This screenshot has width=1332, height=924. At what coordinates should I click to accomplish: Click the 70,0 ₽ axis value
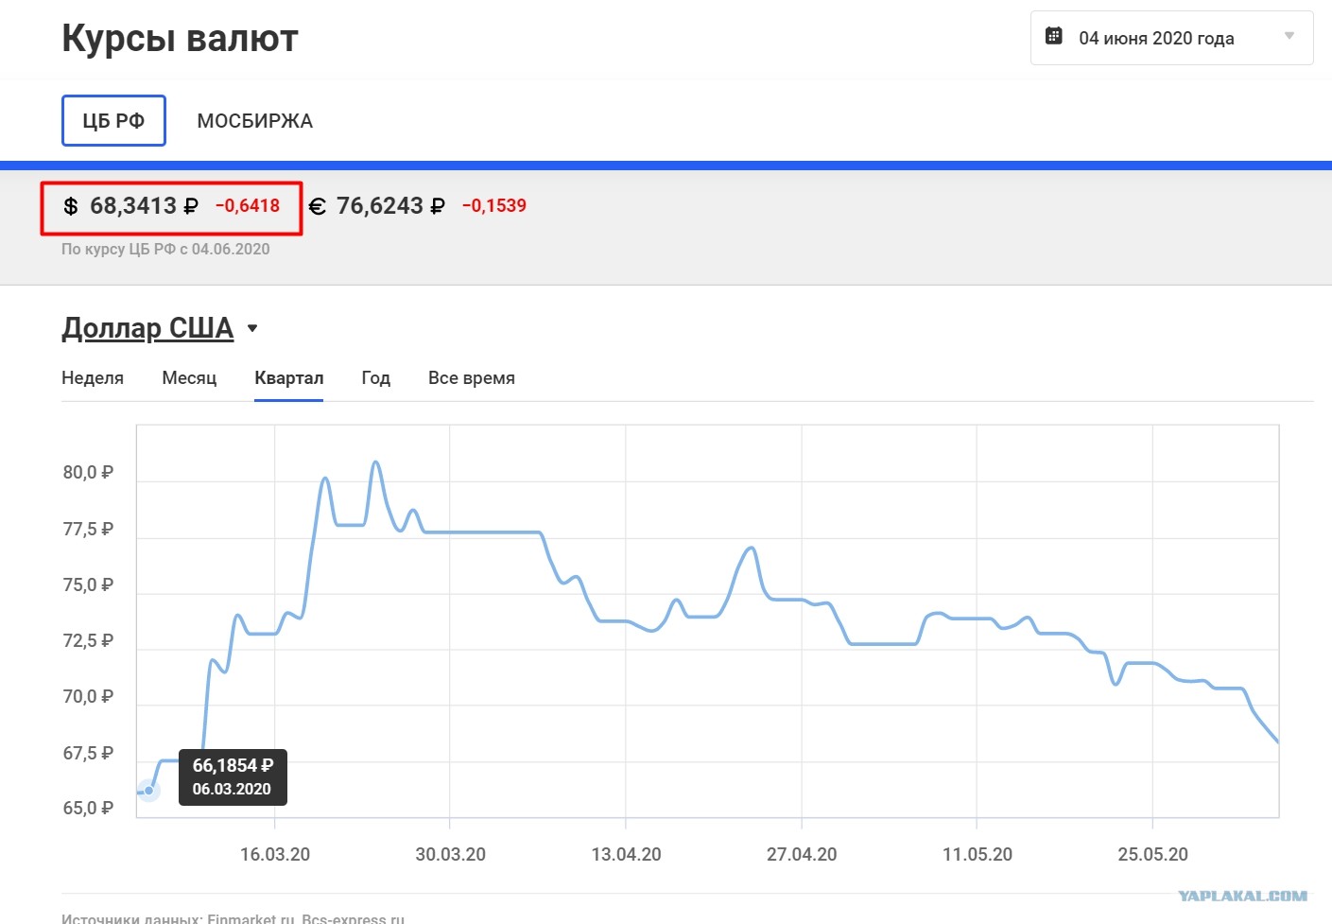click(x=88, y=697)
